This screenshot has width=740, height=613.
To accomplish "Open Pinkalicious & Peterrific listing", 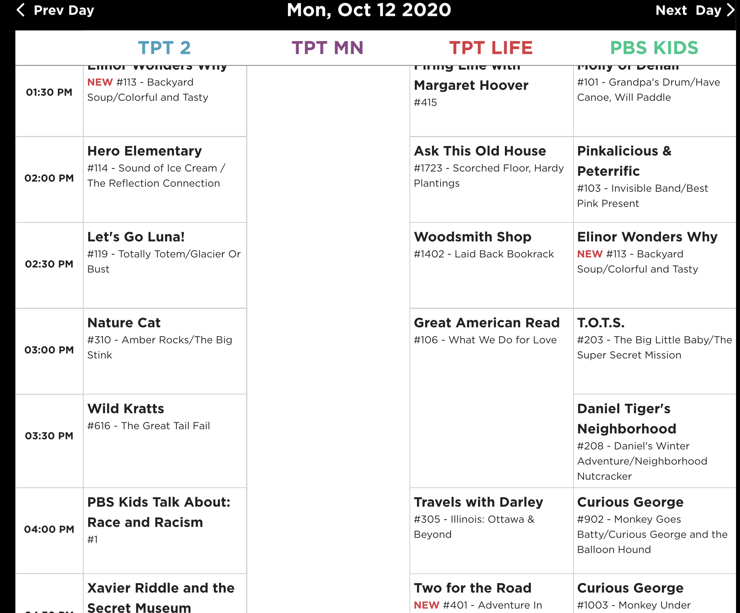I will coord(624,161).
